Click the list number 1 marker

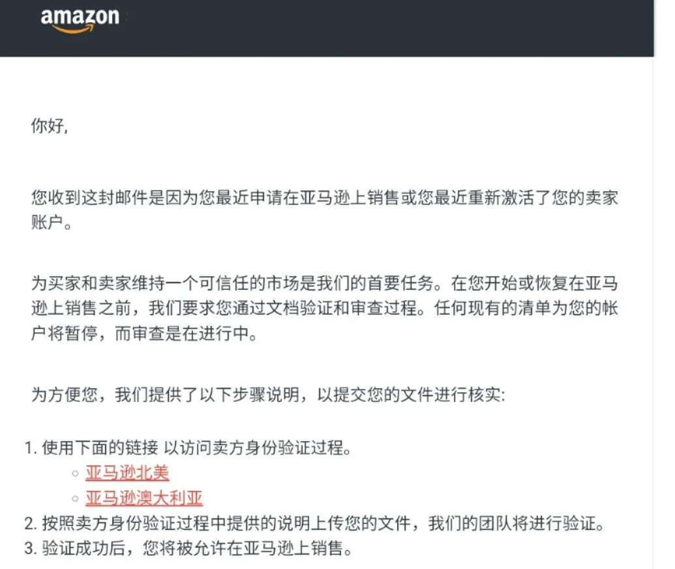29,449
